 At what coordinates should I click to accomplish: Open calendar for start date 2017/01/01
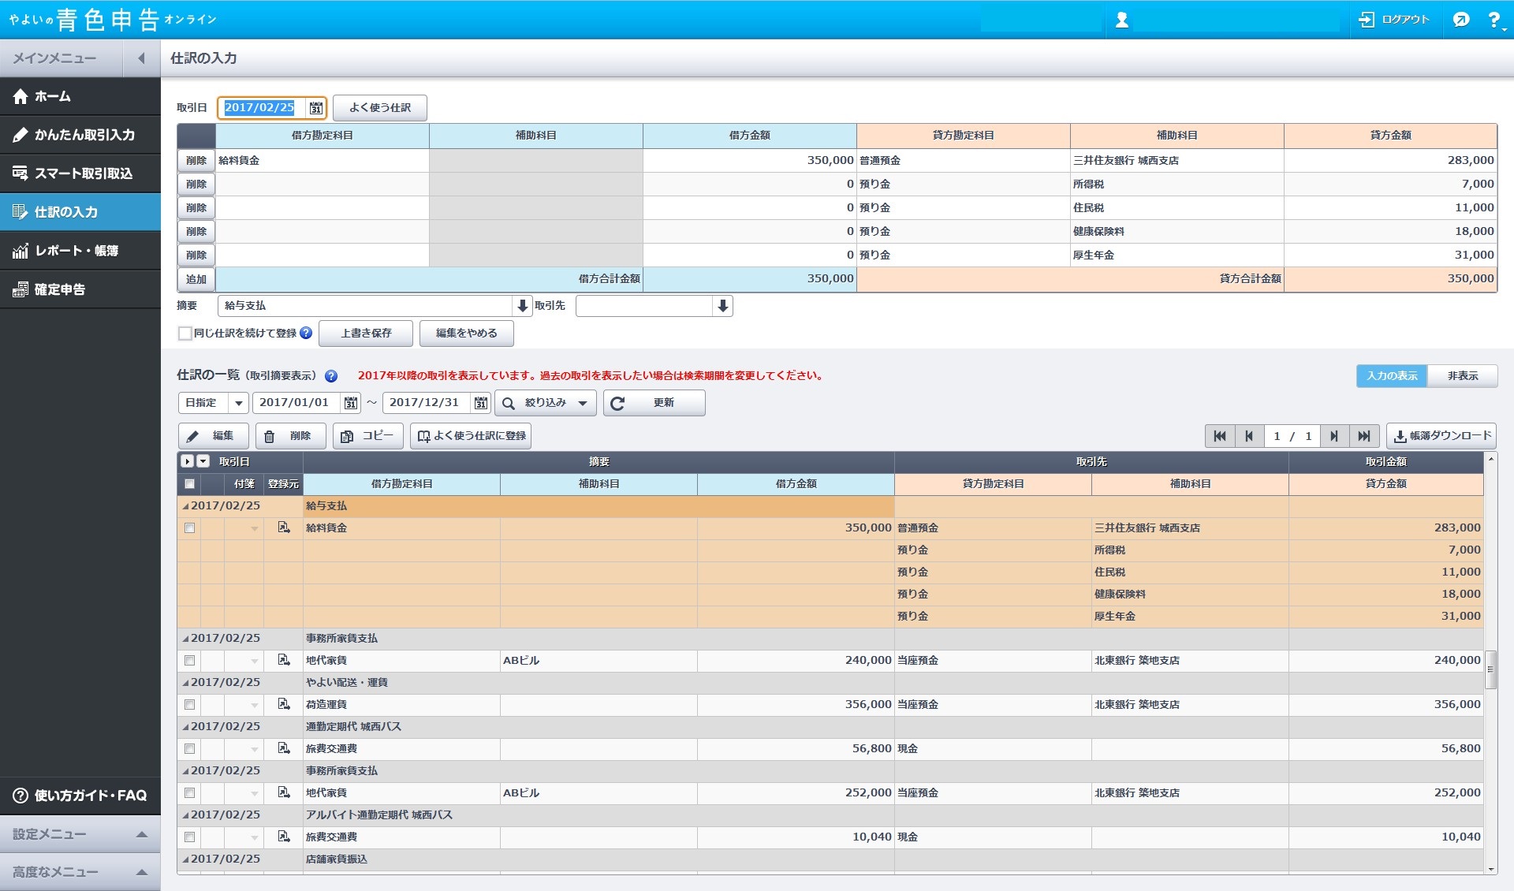pos(351,403)
